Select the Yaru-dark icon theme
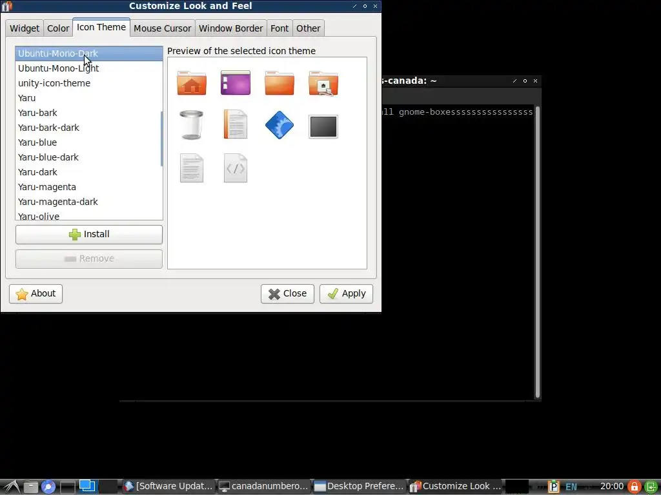This screenshot has height=495, width=661. click(x=89, y=171)
